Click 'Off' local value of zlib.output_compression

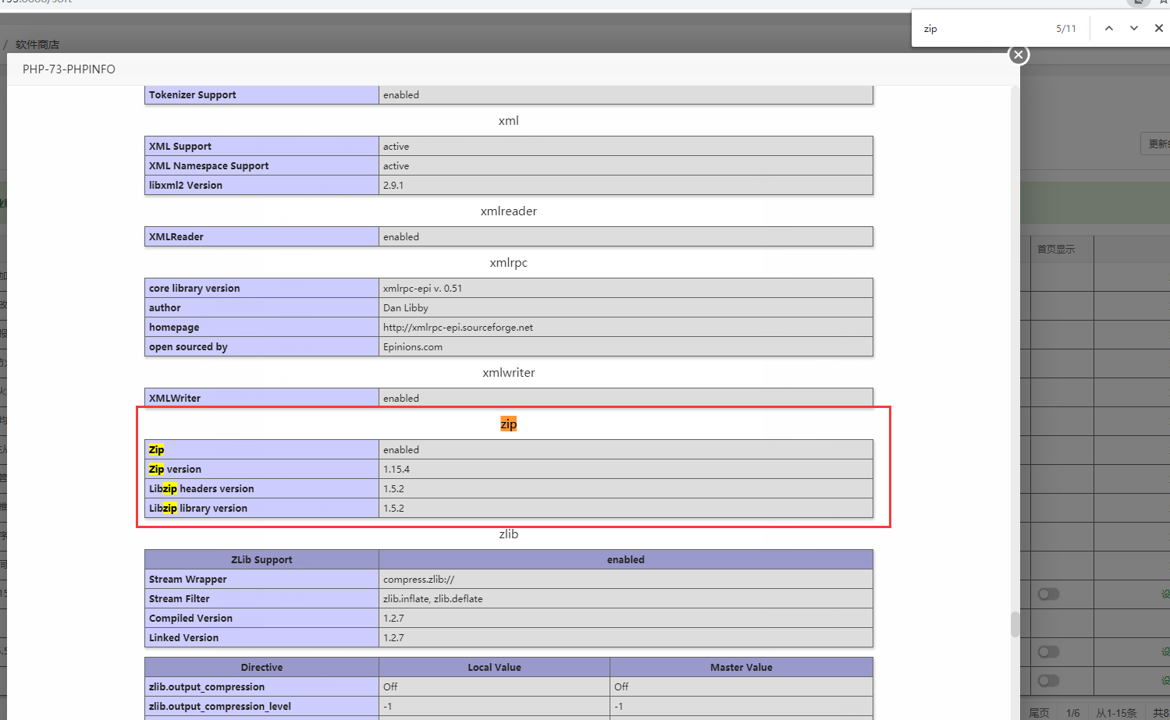[x=390, y=687]
